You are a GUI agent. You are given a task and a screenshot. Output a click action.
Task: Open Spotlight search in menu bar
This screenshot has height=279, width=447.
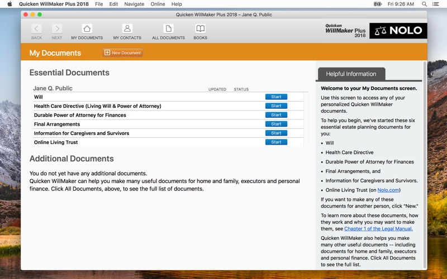click(x=424, y=4)
